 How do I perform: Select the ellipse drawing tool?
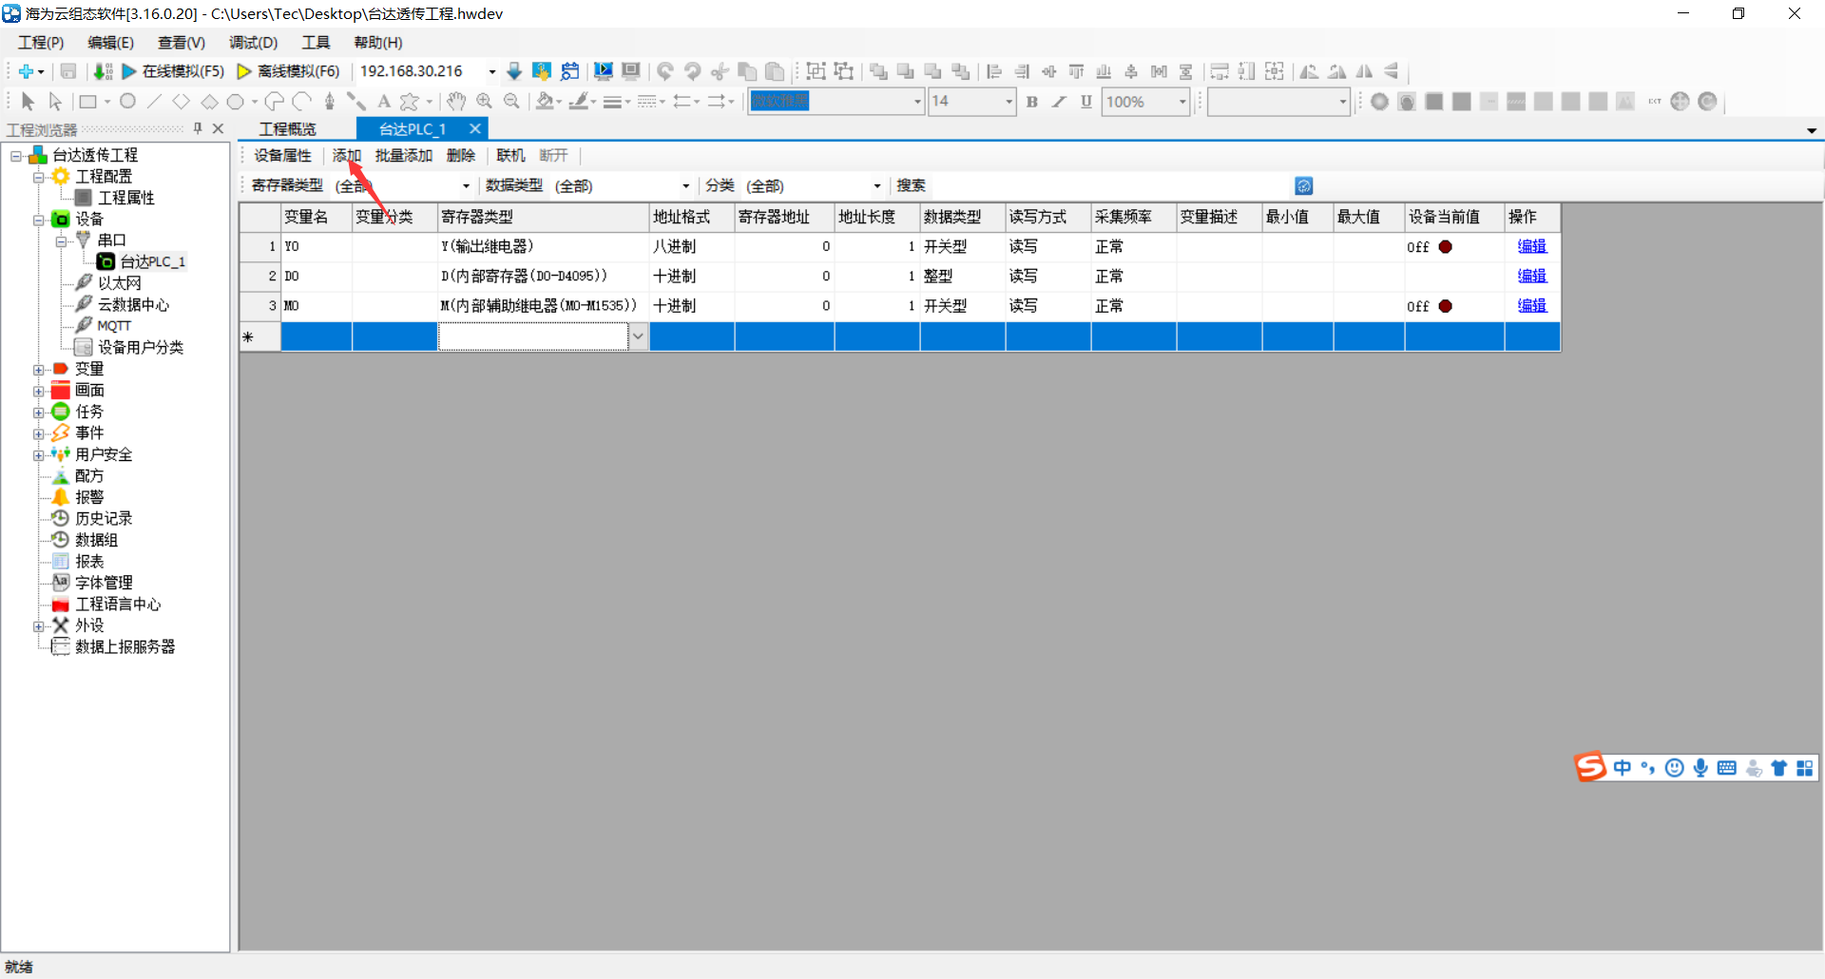[127, 102]
